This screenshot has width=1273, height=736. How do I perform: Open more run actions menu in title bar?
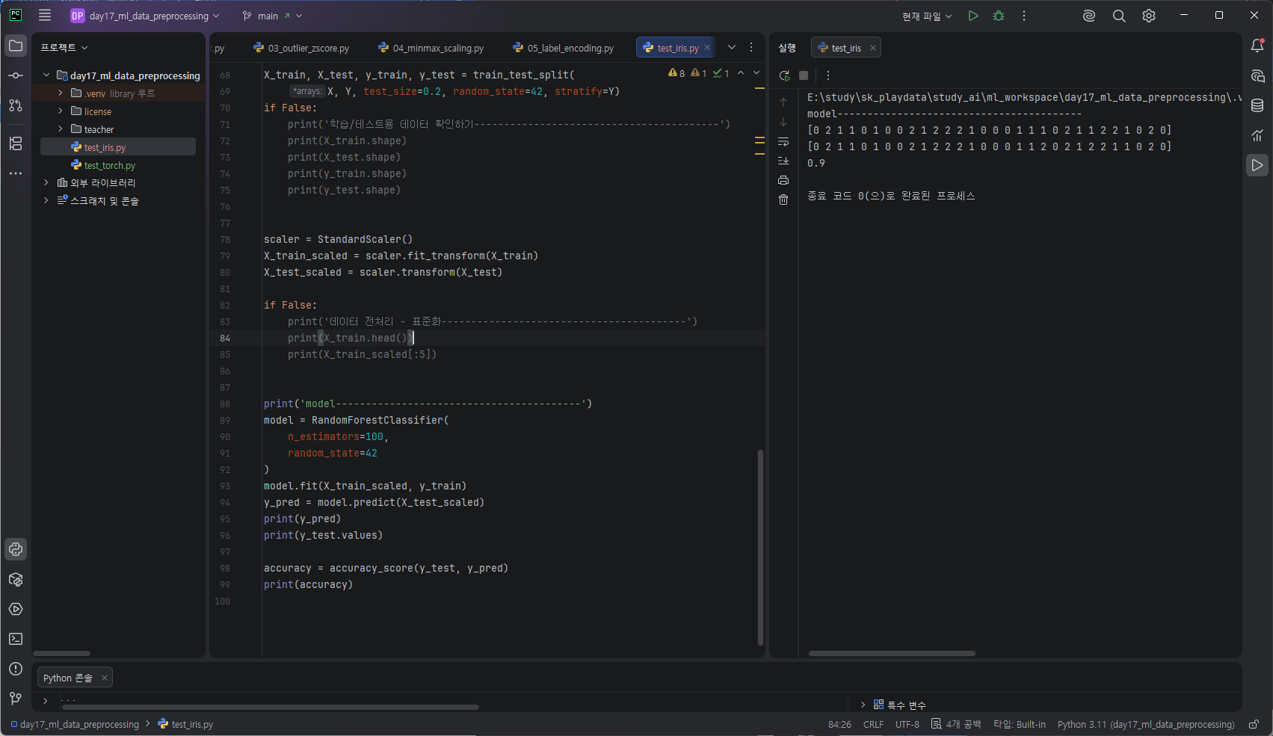click(x=1024, y=16)
